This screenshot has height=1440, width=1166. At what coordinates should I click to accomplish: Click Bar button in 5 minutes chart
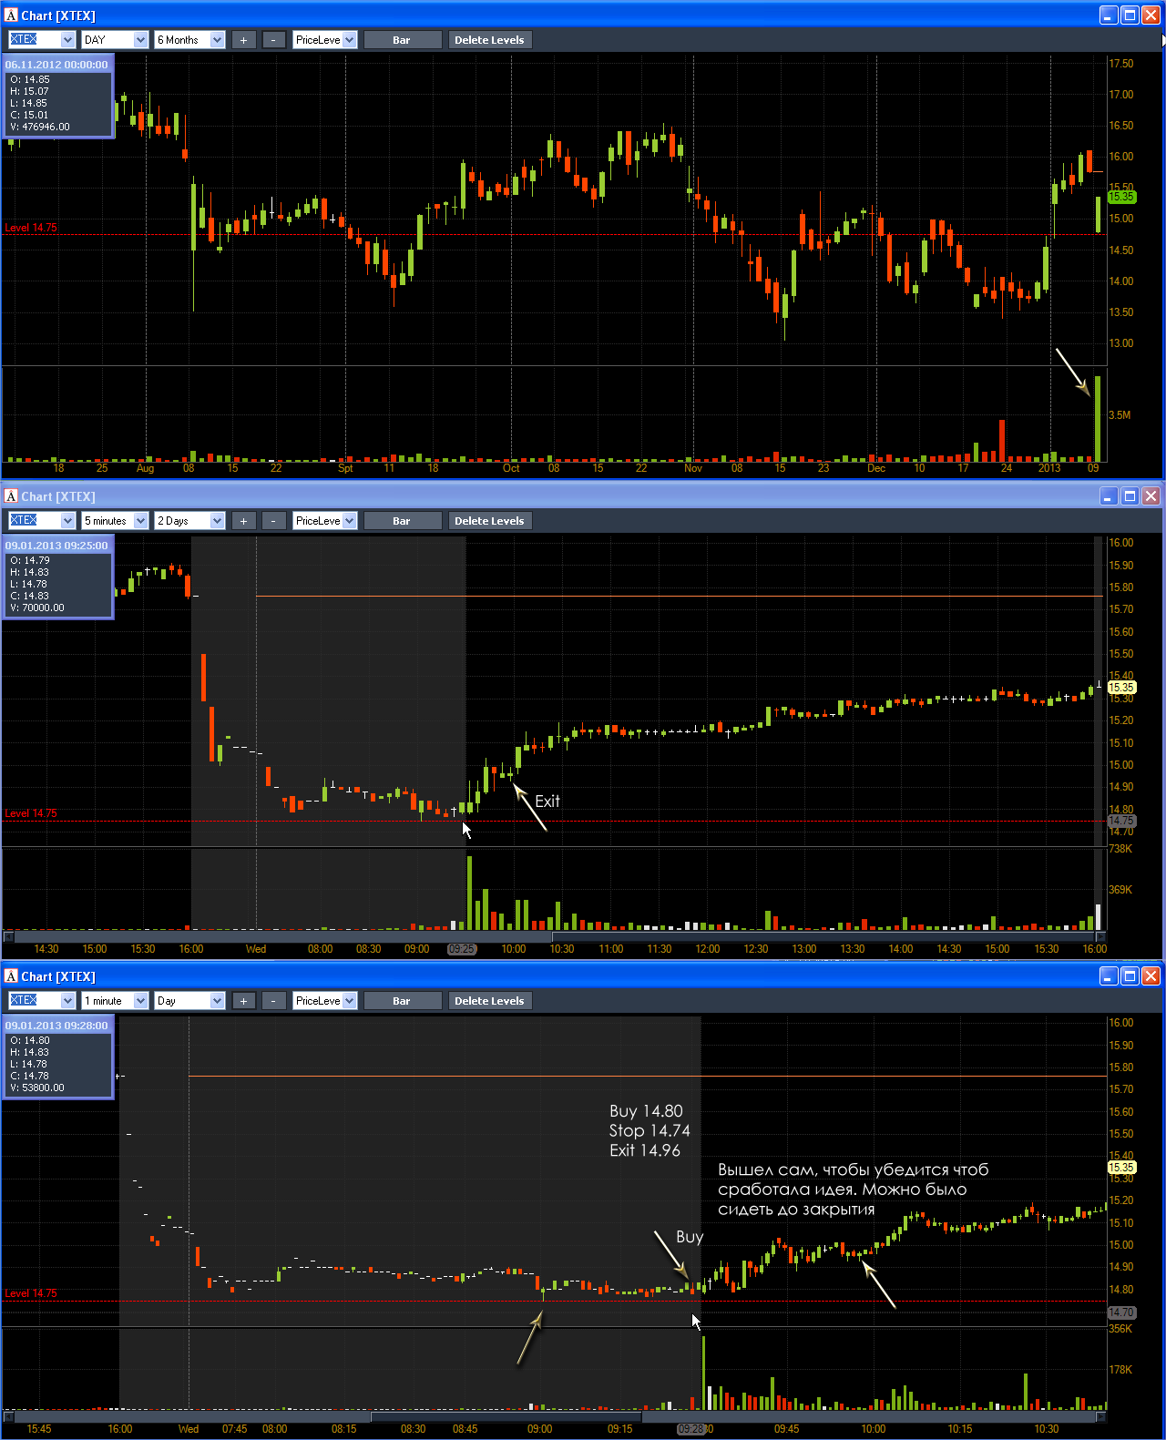coord(402,521)
